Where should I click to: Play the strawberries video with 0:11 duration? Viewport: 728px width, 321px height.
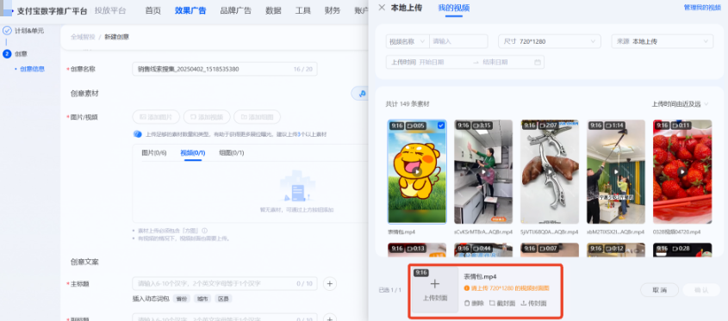(682, 171)
